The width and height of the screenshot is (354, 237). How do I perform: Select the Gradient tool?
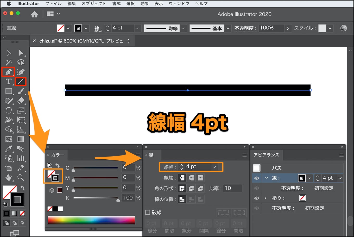21,139
